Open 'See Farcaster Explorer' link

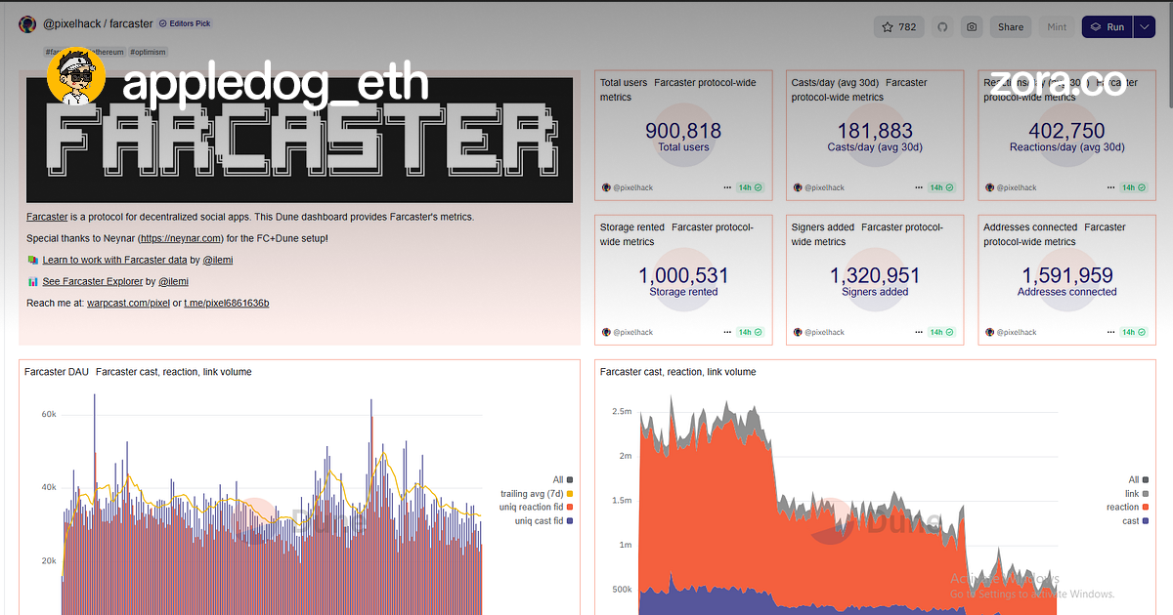92,282
